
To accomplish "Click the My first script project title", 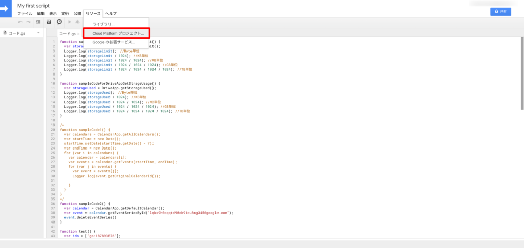I will (x=33, y=6).
